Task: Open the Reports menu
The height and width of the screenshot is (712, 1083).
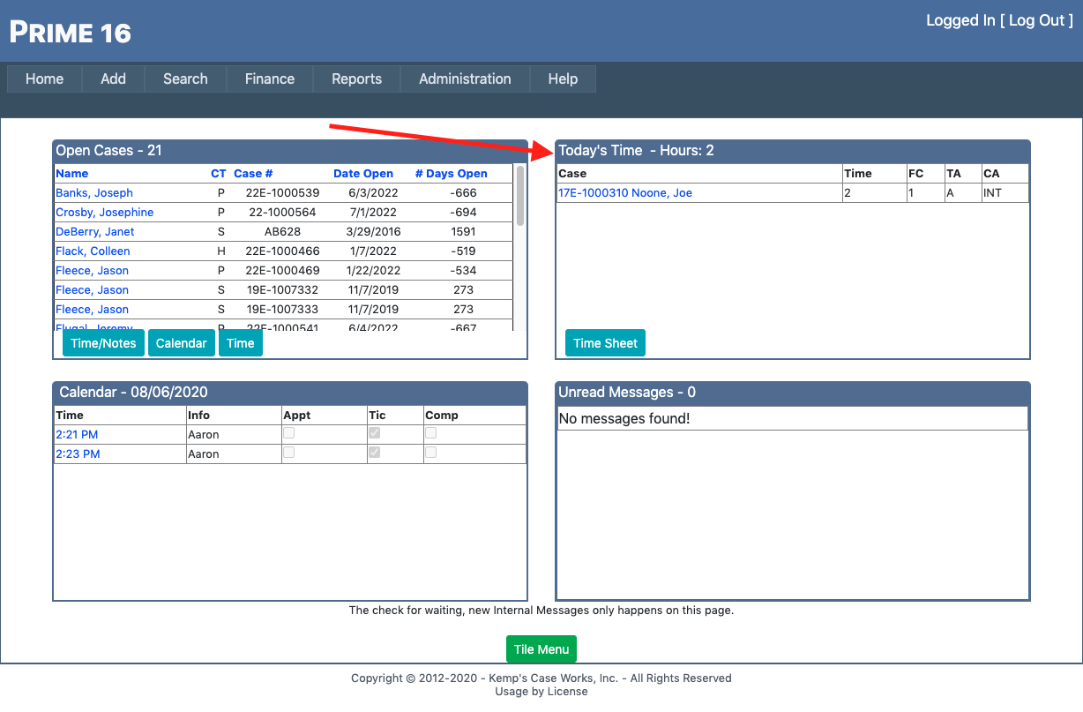Action: tap(356, 79)
